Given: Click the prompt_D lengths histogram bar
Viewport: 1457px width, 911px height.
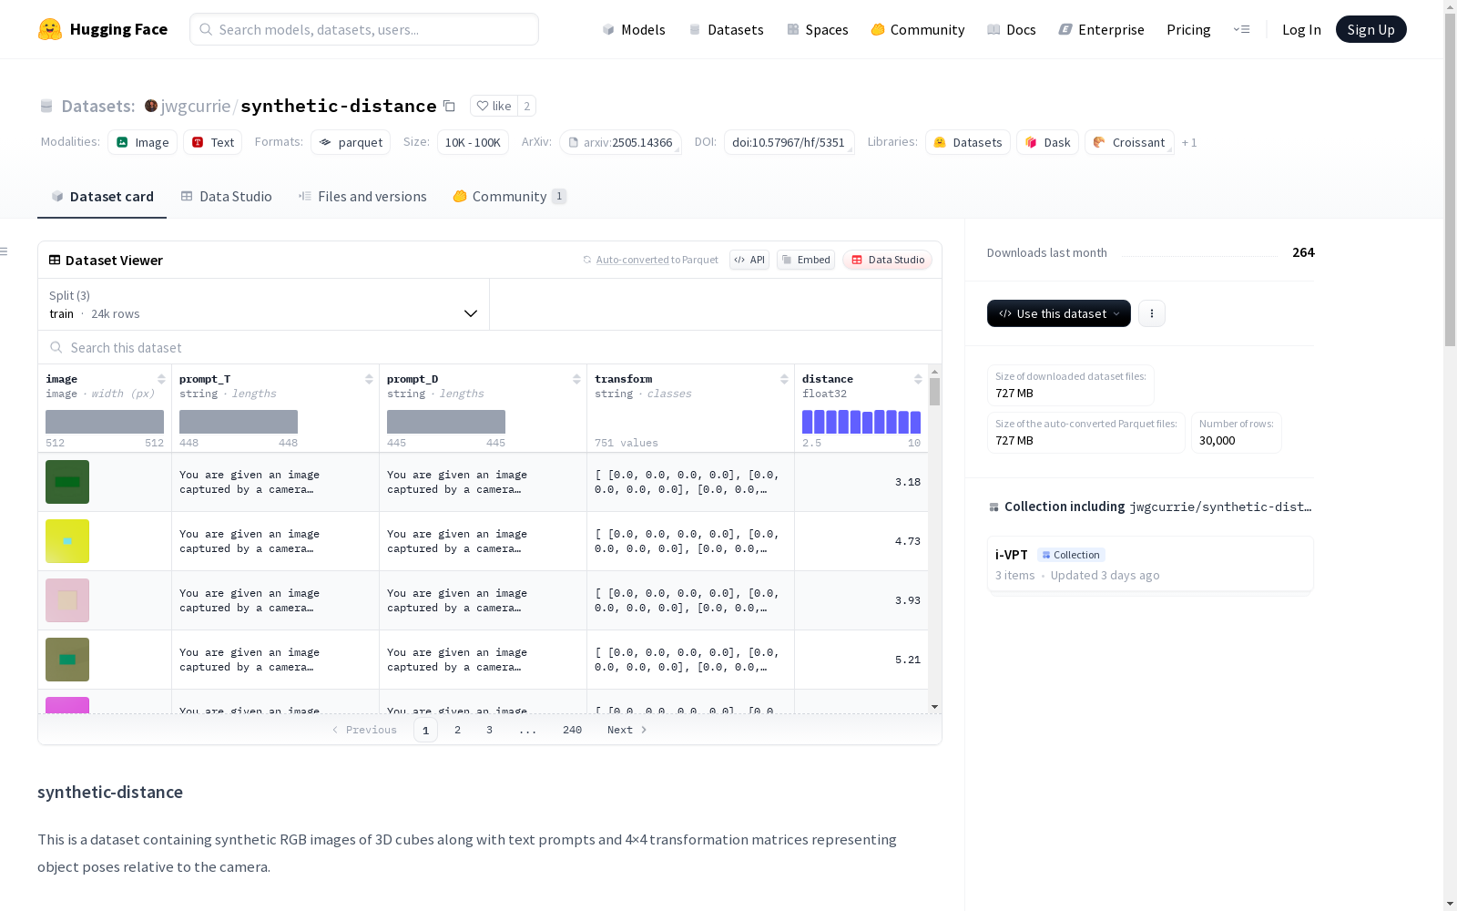Looking at the screenshot, I should pyautogui.click(x=446, y=422).
